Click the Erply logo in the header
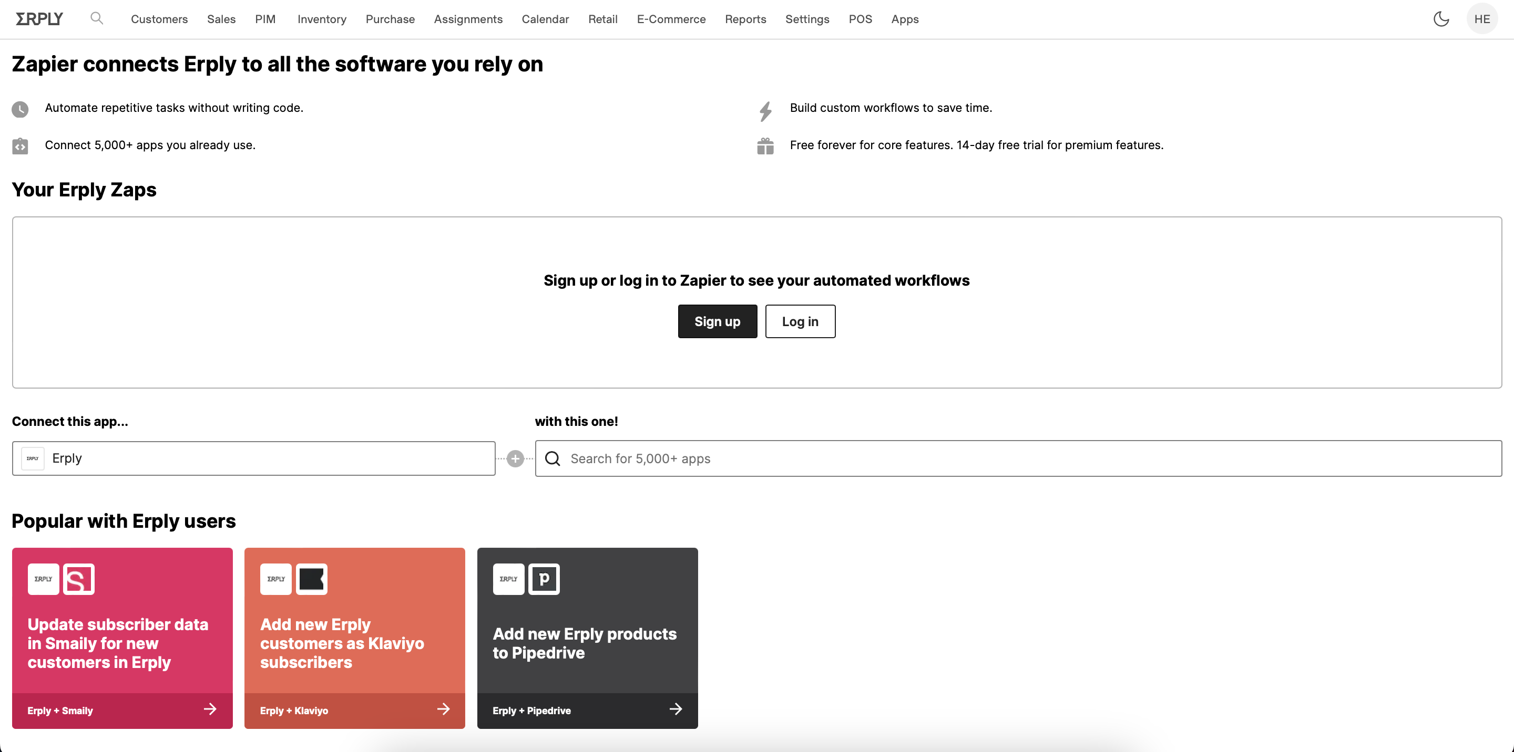Screen dimensions: 1514x752 tap(39, 19)
